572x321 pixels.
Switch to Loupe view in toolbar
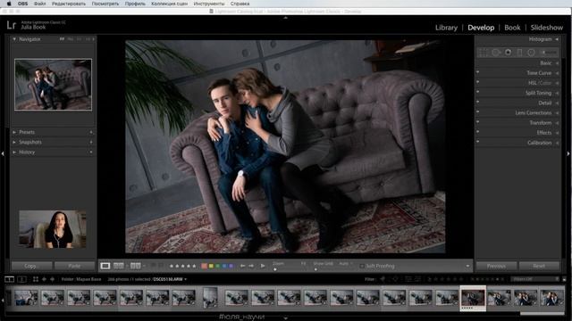pos(105,266)
